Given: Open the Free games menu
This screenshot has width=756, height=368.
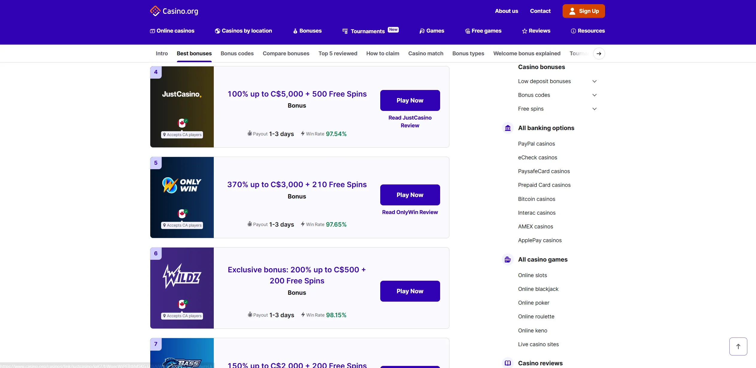Looking at the screenshot, I should (483, 31).
